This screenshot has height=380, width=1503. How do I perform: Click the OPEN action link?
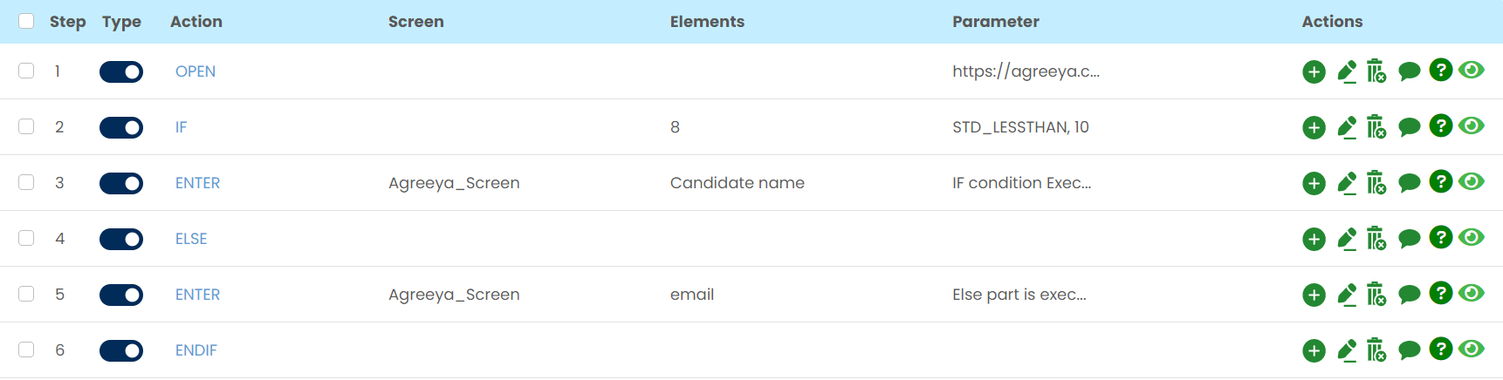coord(196,71)
